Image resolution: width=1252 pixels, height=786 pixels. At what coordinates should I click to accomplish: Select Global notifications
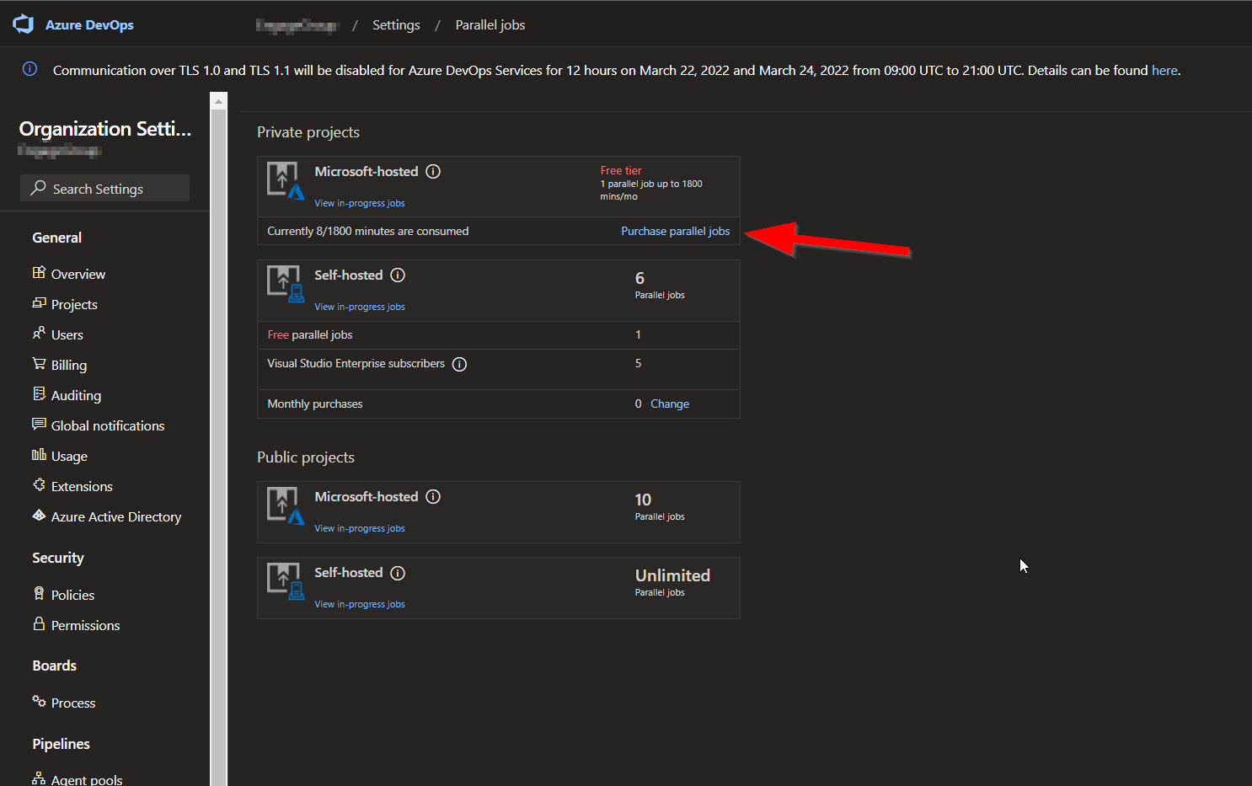click(108, 426)
